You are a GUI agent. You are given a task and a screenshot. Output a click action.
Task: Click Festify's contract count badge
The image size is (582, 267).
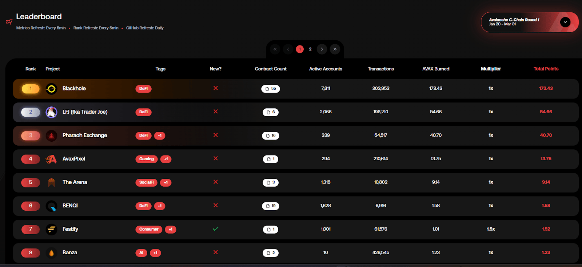pyautogui.click(x=271, y=229)
